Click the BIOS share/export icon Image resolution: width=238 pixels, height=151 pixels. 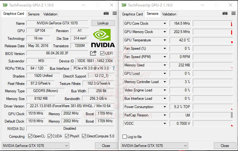[93, 53]
